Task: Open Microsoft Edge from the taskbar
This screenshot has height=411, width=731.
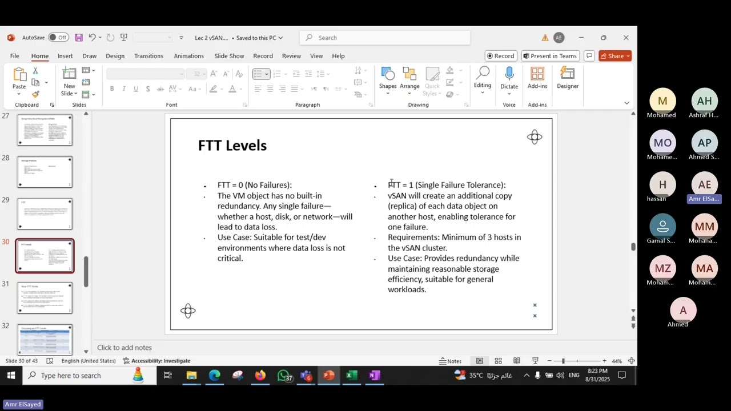Action: point(214,376)
